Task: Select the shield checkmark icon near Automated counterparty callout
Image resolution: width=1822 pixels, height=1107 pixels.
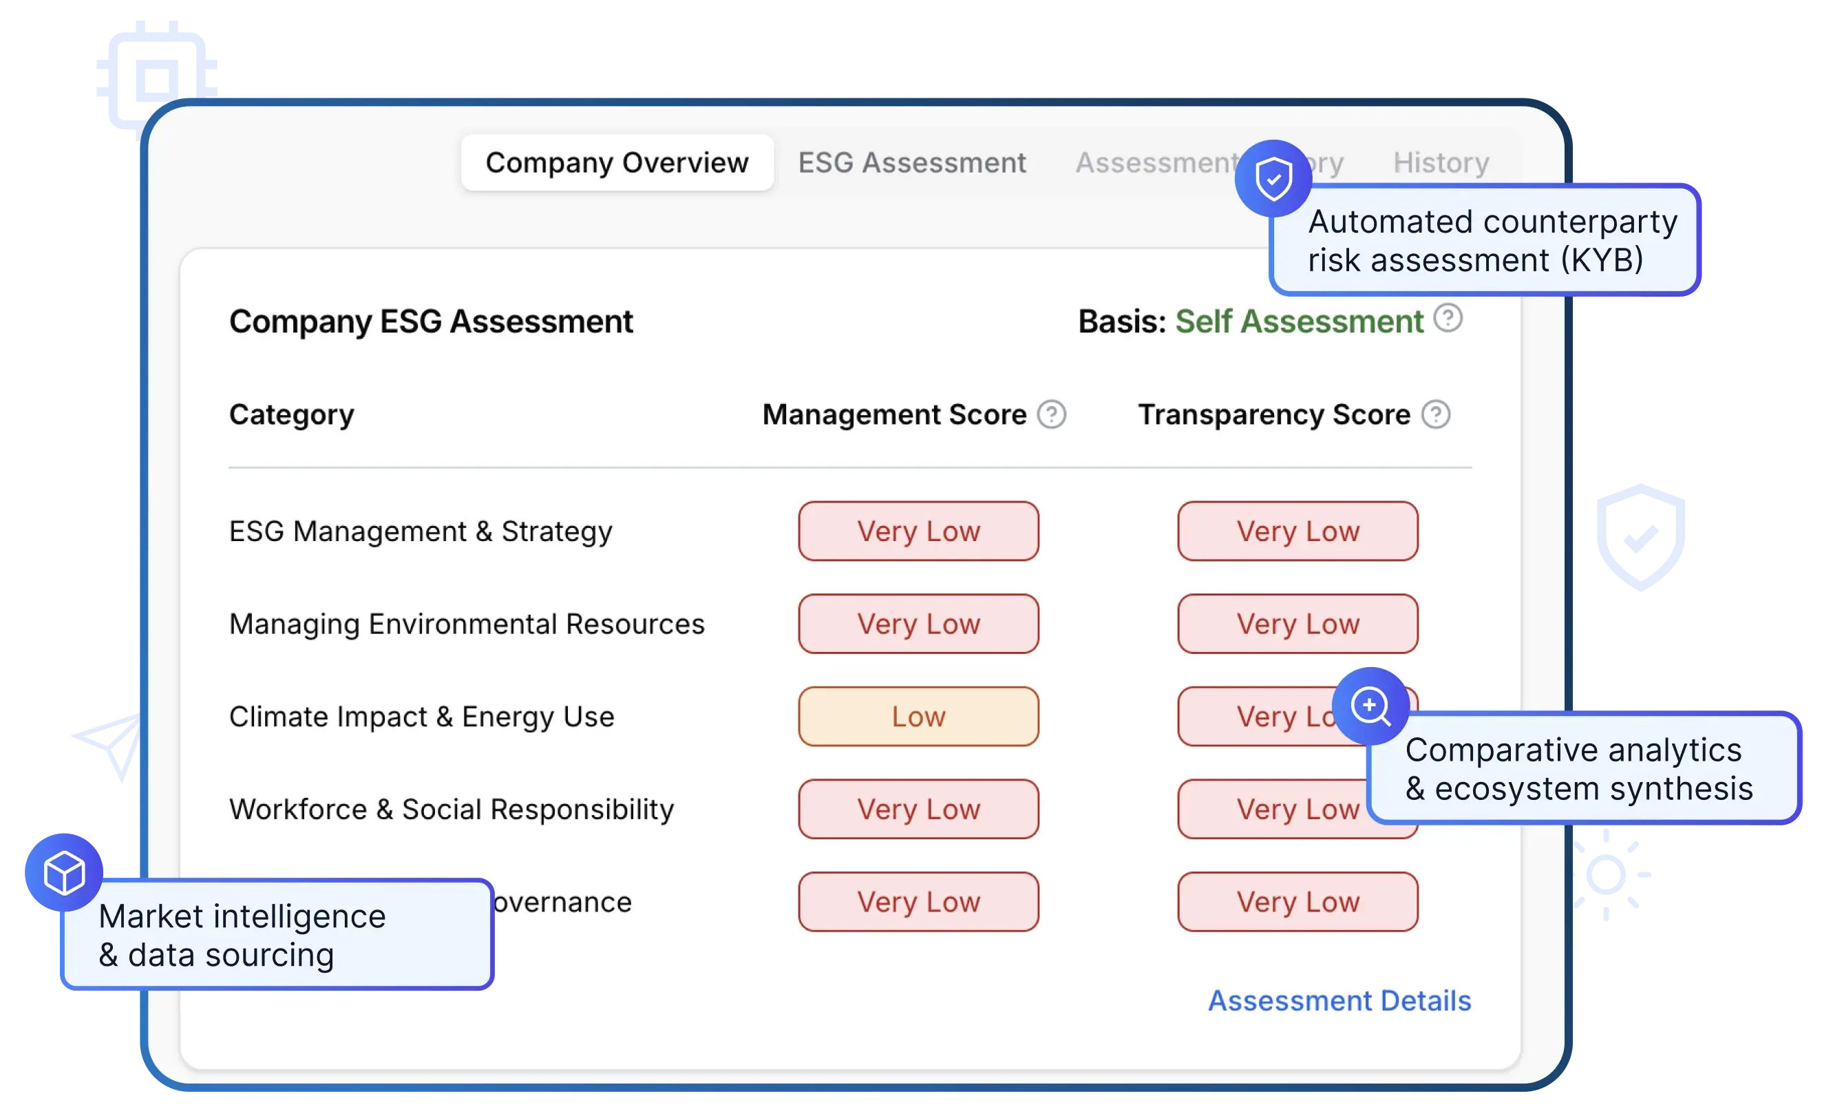Action: point(1273,178)
